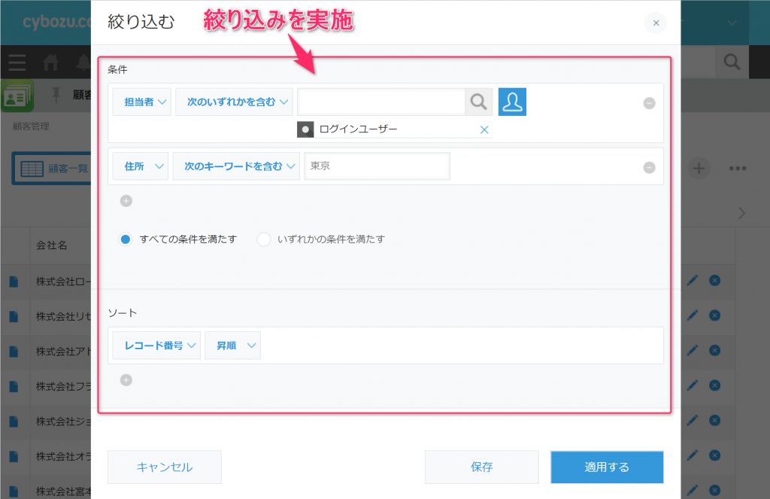Viewport: 770px width, 499px height.
Task: Open the 顧客一覧 view selector behind the dialog
Action: 52,169
